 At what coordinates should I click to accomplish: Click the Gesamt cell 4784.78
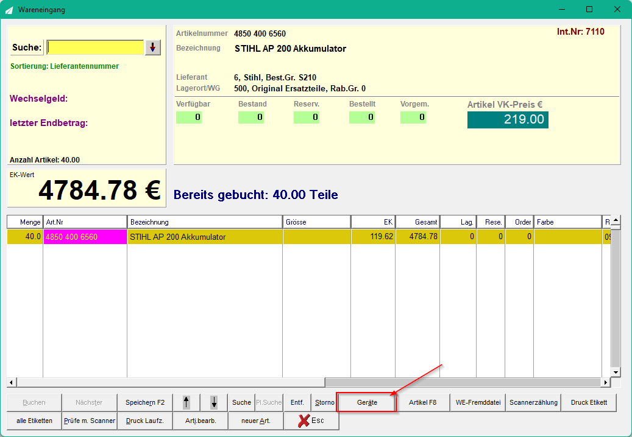(x=417, y=237)
